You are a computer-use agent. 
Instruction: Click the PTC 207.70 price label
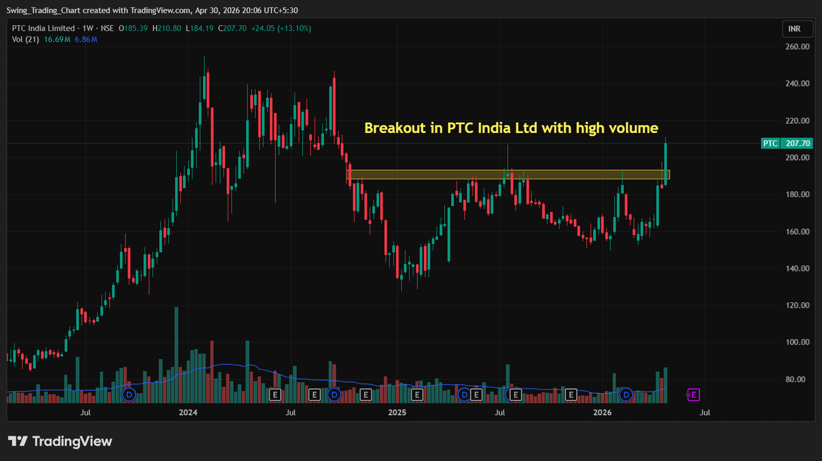coord(786,143)
